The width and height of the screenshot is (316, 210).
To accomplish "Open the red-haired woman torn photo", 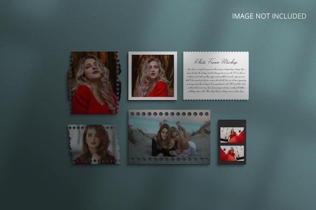I will pos(94,145).
